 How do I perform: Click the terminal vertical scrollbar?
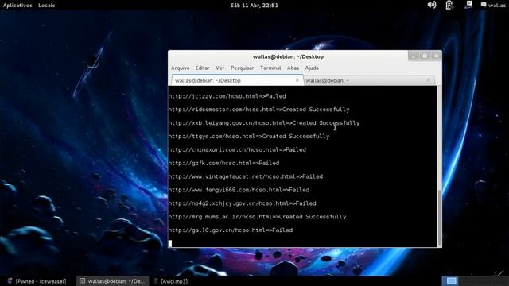click(440, 218)
